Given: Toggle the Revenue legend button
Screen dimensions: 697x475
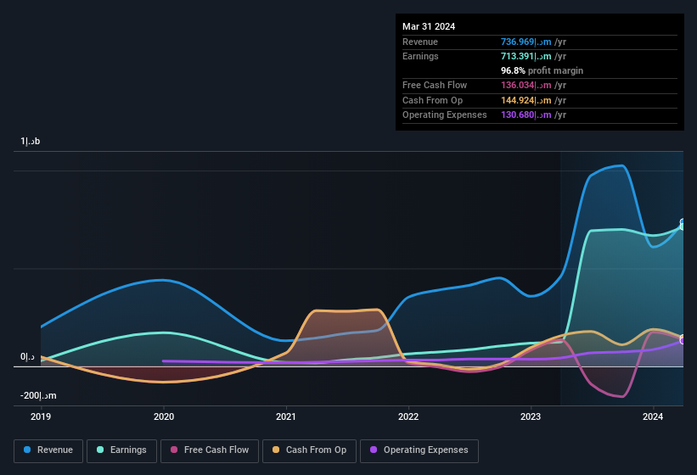Looking at the screenshot, I should coord(48,450).
